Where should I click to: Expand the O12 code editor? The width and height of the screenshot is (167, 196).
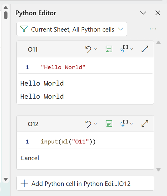coord(145,124)
